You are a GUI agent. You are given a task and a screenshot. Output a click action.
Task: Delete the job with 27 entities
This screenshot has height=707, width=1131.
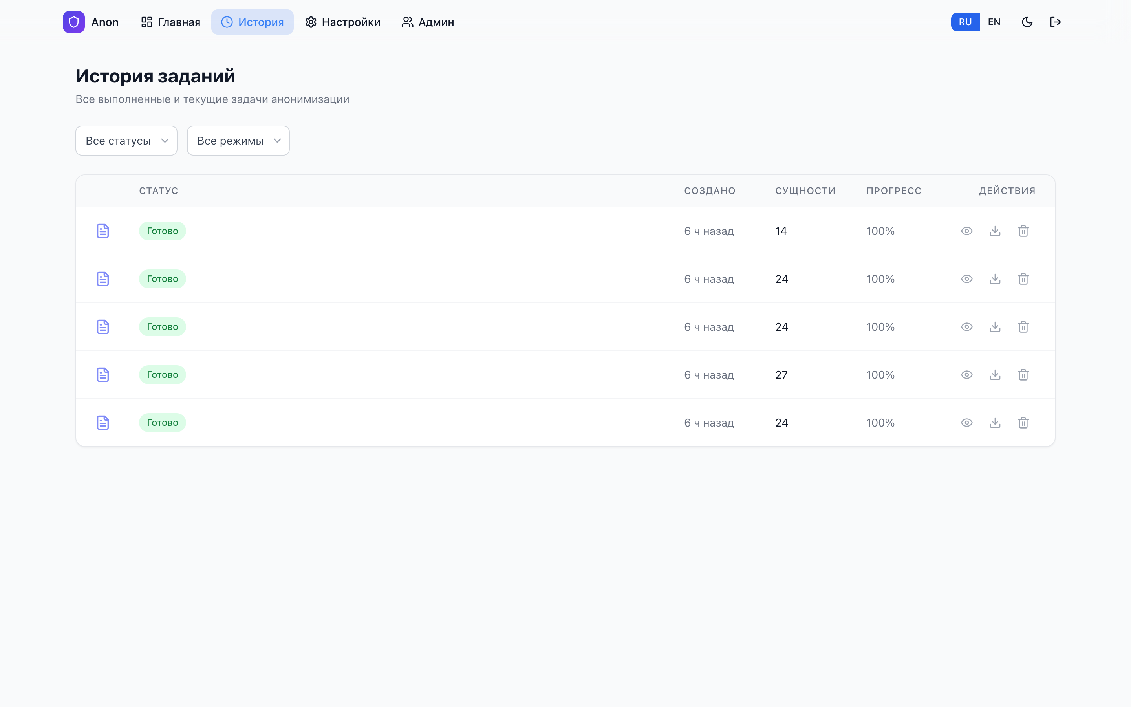coord(1023,375)
